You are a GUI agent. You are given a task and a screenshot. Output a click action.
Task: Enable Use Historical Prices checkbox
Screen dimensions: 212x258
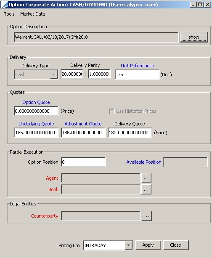point(112,111)
